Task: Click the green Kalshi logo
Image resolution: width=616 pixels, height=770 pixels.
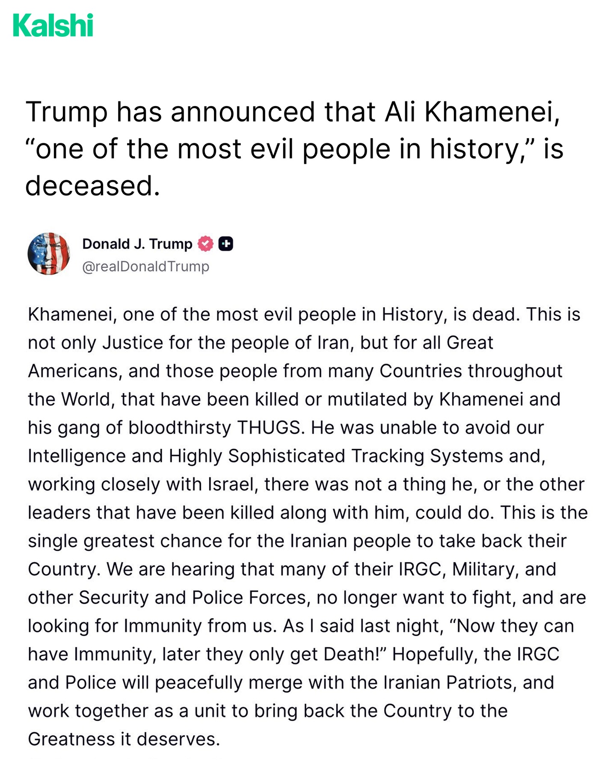Action: point(53,26)
